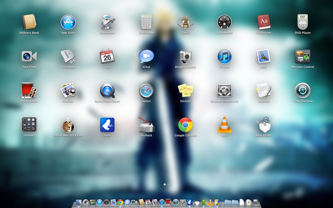This screenshot has height=208, width=333.
Task: Launch the Calculator app
Action: click(147, 22)
